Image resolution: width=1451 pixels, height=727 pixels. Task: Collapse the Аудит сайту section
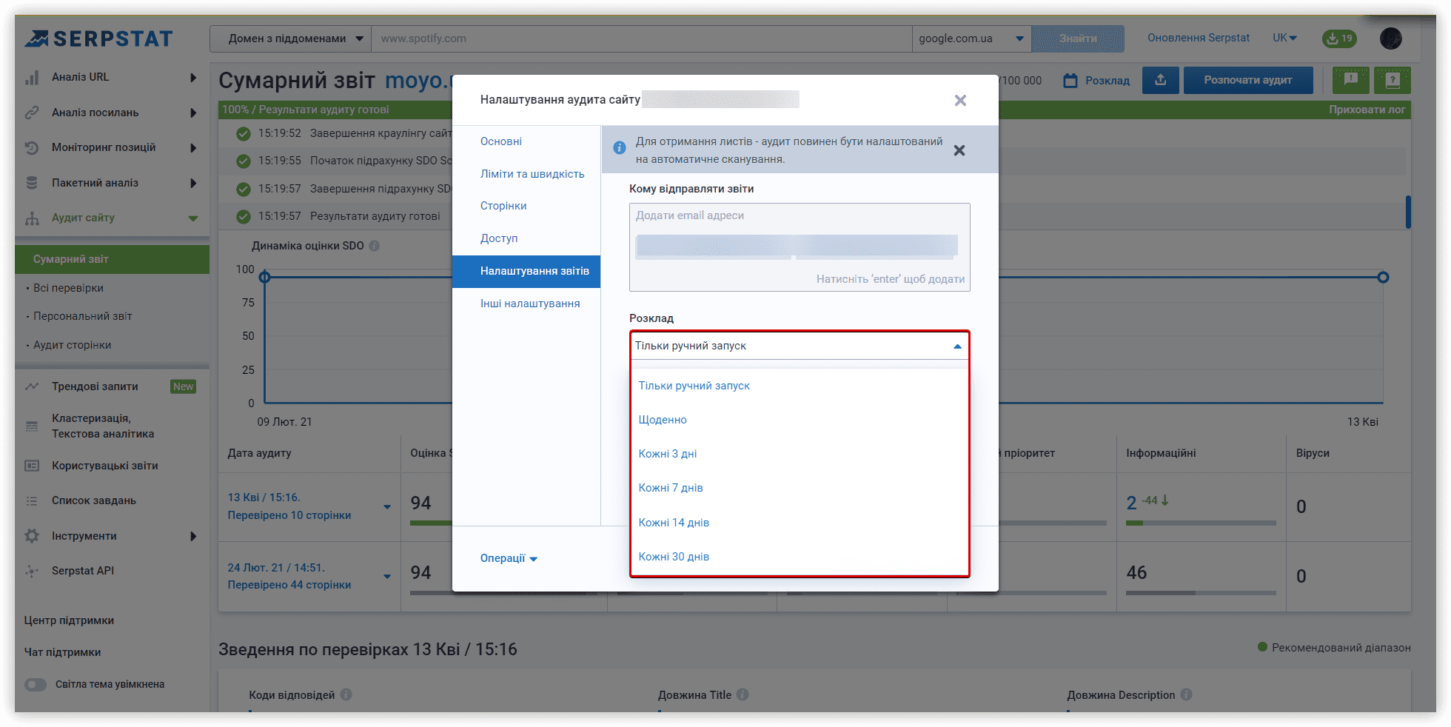[193, 218]
